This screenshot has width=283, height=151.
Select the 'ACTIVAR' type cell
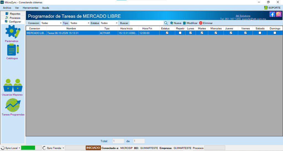108,33
